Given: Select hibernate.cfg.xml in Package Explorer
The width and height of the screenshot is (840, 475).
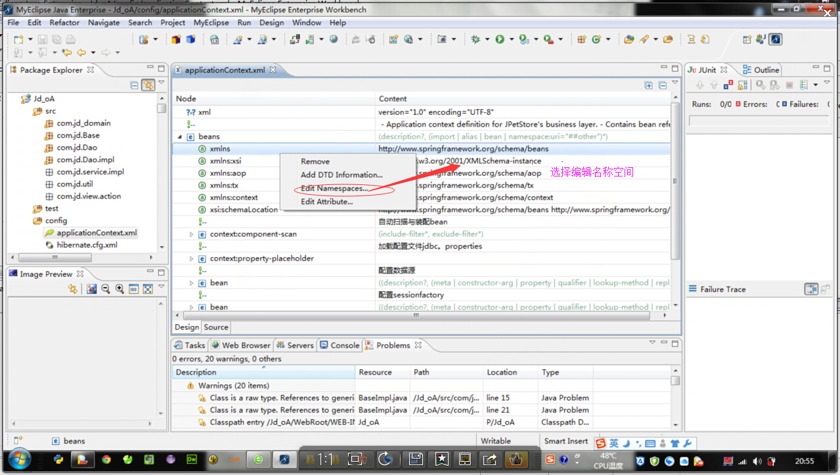Looking at the screenshot, I should [x=87, y=245].
